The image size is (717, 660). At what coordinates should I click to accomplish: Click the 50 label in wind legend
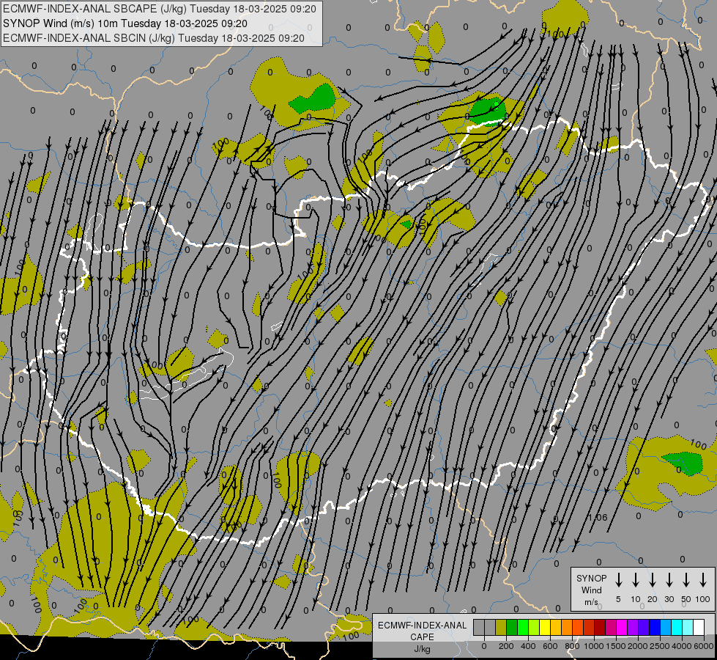[686, 599]
